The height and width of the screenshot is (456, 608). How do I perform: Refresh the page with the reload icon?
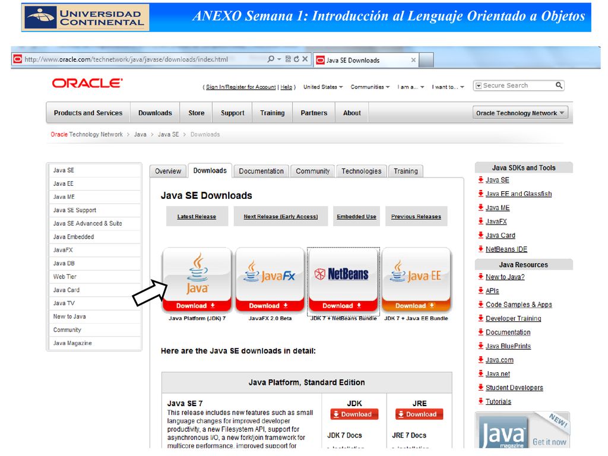(x=297, y=59)
